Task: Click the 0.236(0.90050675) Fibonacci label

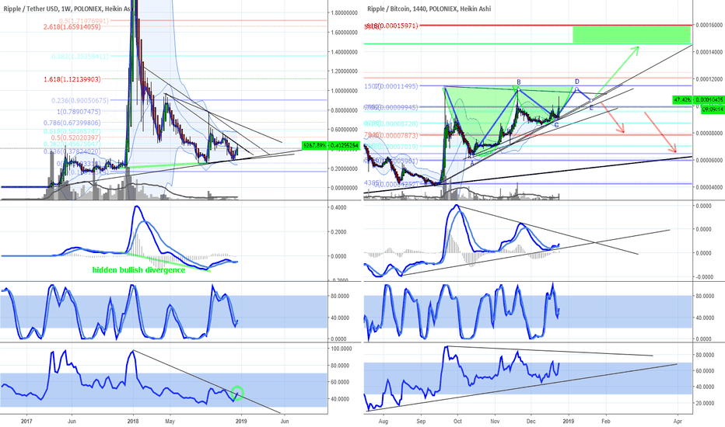Action: pyautogui.click(x=80, y=101)
